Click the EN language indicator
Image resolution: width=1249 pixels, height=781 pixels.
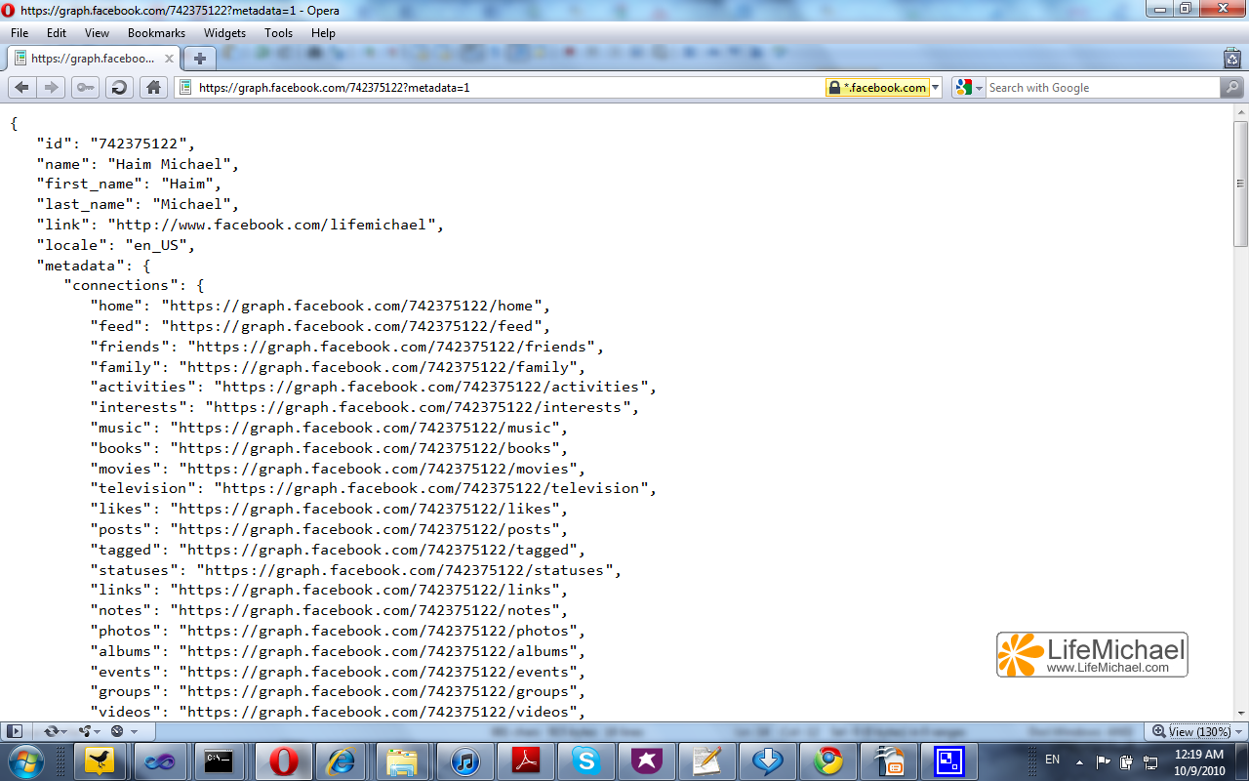[x=1052, y=760]
